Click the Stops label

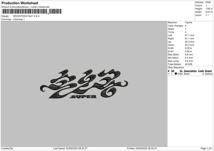point(171,29)
